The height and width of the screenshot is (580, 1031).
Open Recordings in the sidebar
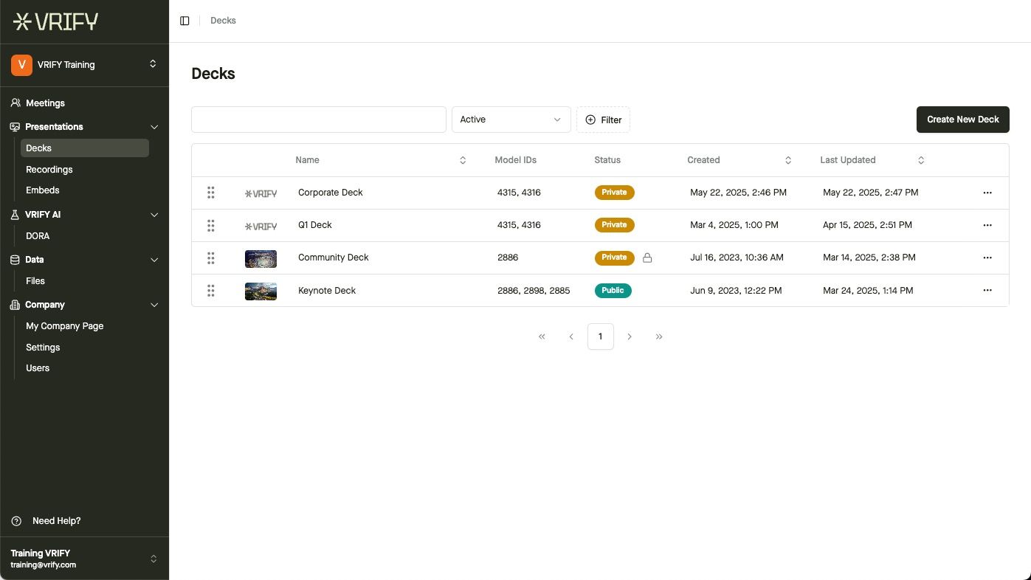tap(49, 169)
